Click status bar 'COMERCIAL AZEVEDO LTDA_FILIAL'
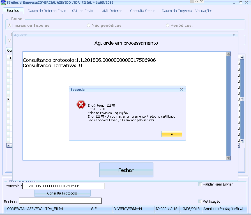 click(x=35, y=209)
